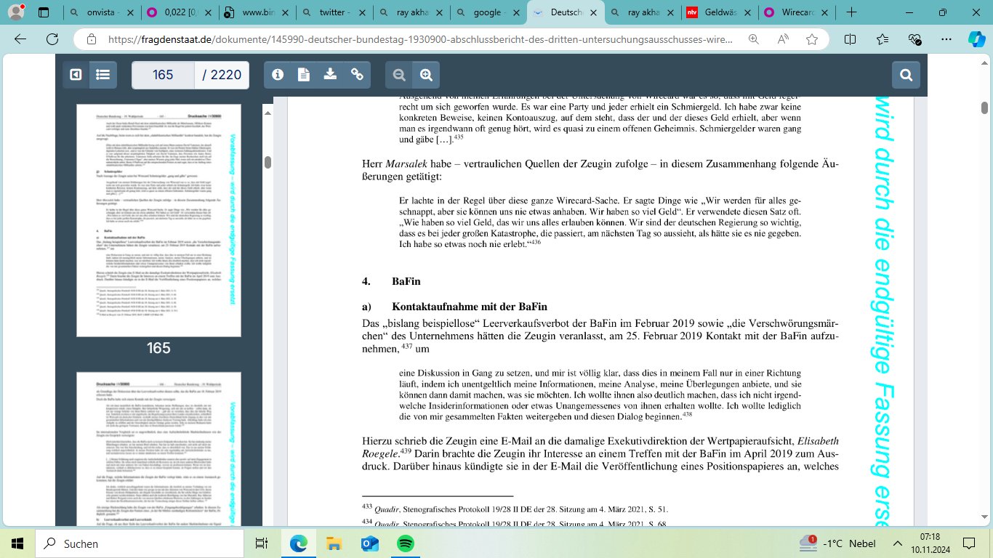Screen dimensions: 993x558
Task: View site information lock icon
Action: tap(91, 39)
